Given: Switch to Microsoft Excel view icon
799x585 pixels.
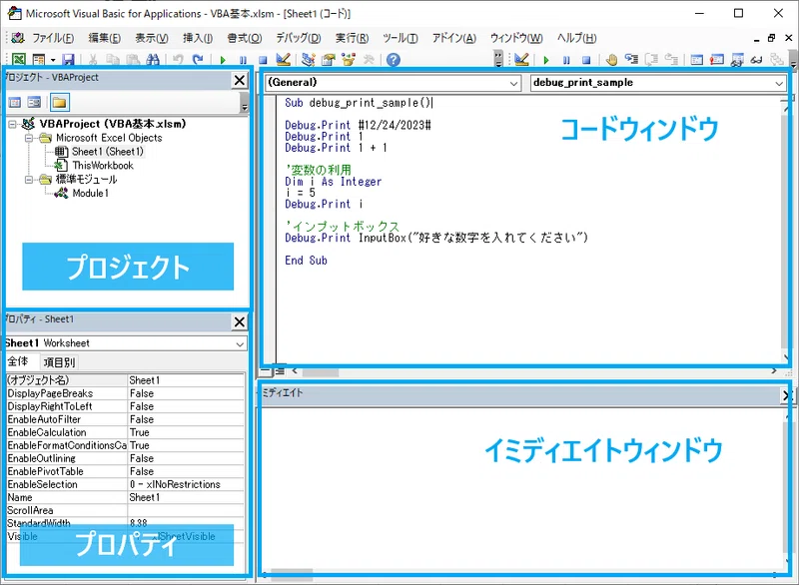Looking at the screenshot, I should point(19,60).
